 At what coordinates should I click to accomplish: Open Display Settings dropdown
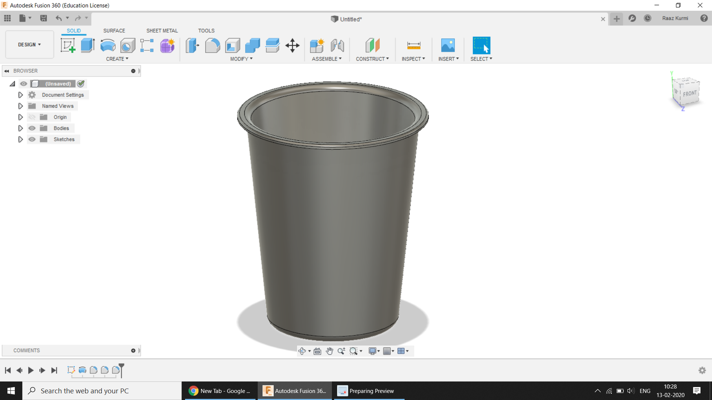point(374,351)
